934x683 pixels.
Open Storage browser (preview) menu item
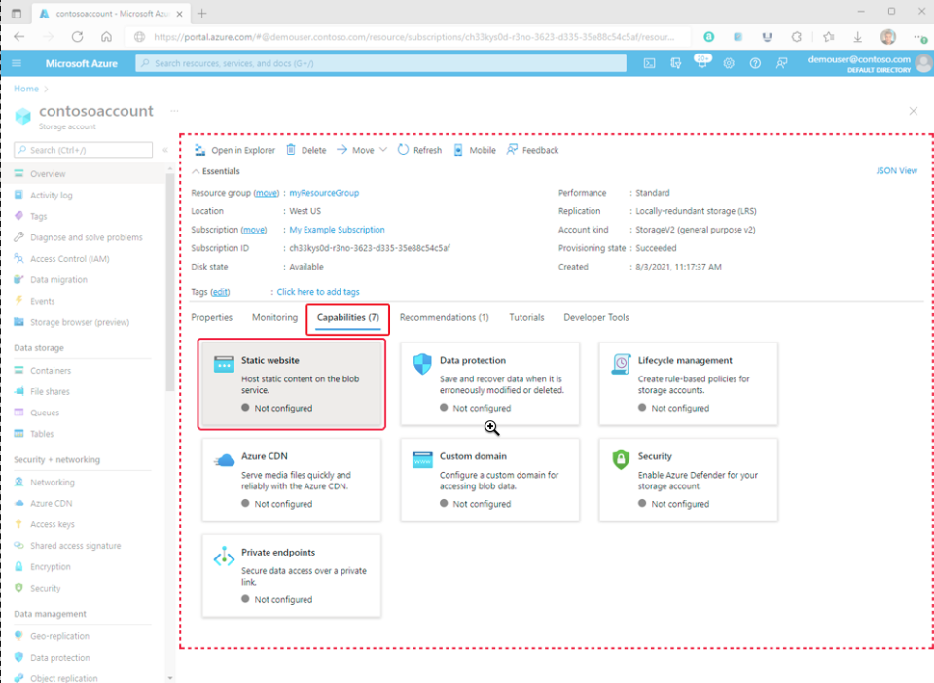point(82,322)
